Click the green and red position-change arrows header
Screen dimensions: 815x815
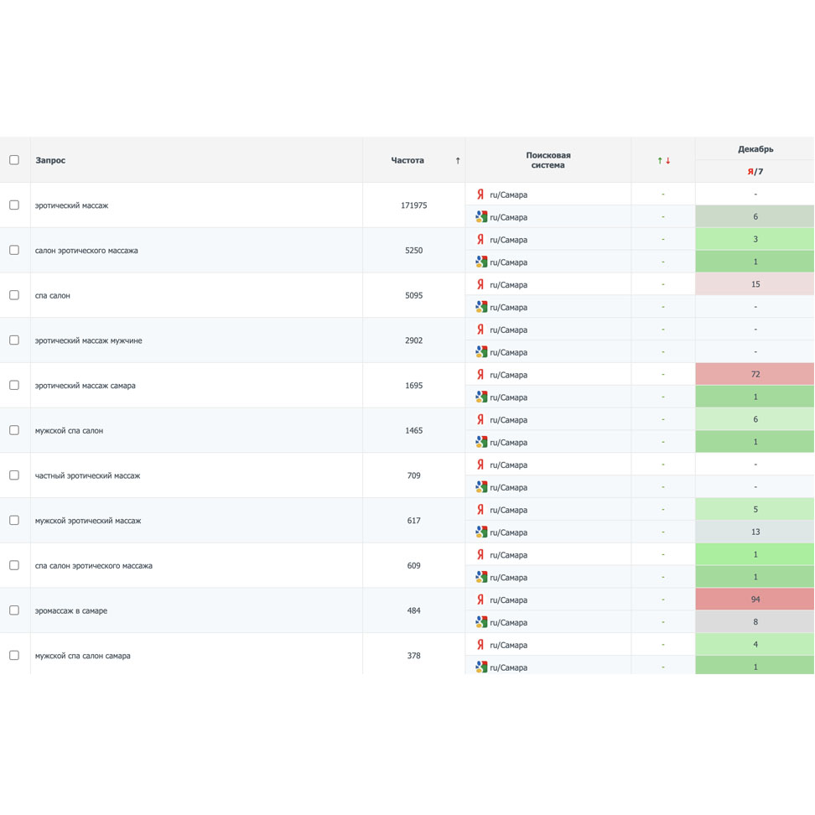664,161
